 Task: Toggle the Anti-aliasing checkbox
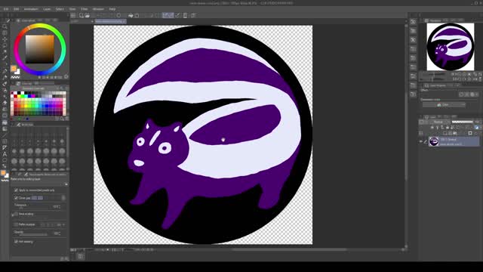[16, 242]
